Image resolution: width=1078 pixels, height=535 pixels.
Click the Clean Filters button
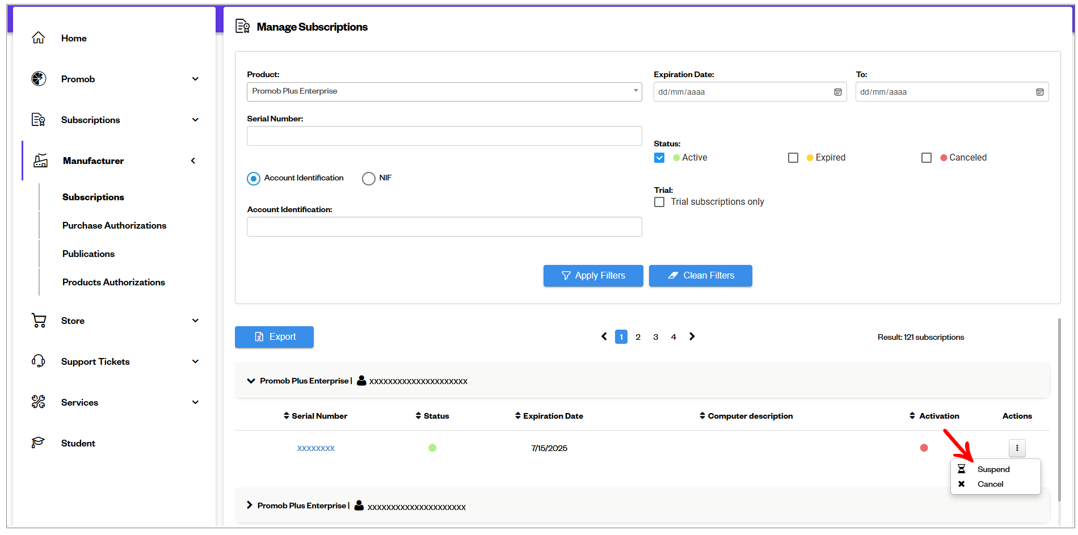tap(700, 276)
